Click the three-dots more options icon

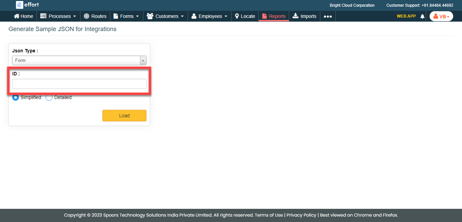click(x=327, y=16)
